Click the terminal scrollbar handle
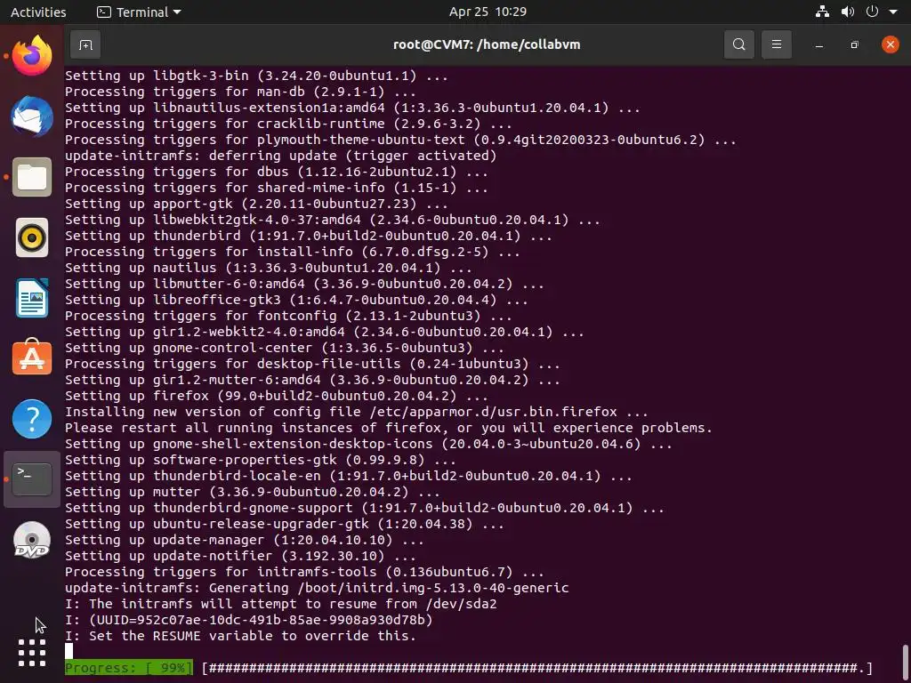Screen dimensions: 911x683 (x=905, y=662)
